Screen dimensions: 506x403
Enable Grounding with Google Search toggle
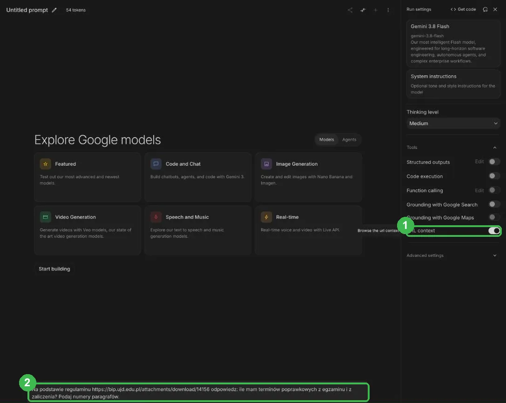click(494, 204)
